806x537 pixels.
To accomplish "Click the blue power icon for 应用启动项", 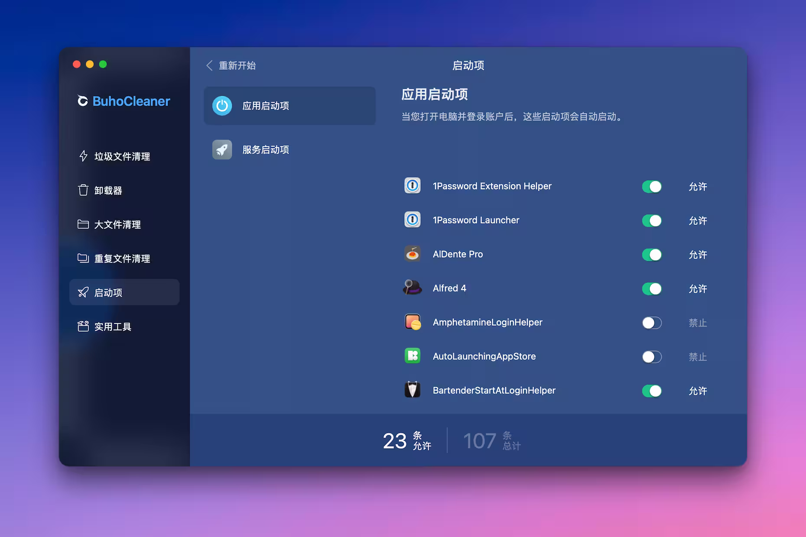I will (222, 106).
